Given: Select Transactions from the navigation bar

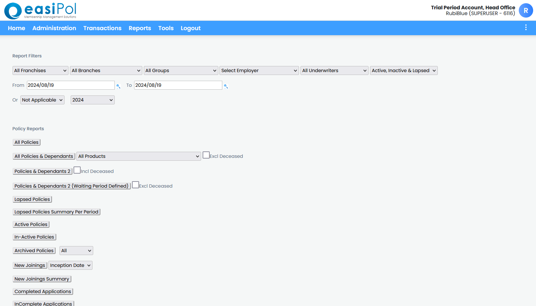Looking at the screenshot, I should [x=102, y=28].
